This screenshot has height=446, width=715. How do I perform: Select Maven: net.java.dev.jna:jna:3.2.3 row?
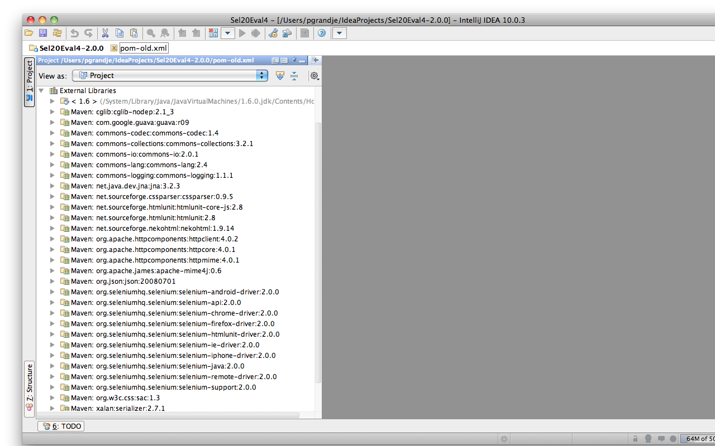tap(120, 186)
